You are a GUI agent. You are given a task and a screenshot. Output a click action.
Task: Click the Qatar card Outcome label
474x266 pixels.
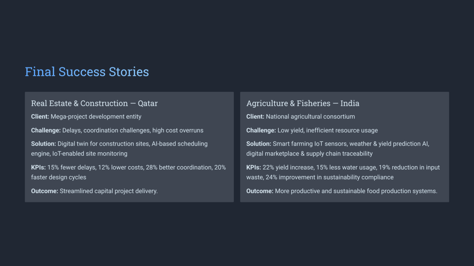tap(44, 191)
